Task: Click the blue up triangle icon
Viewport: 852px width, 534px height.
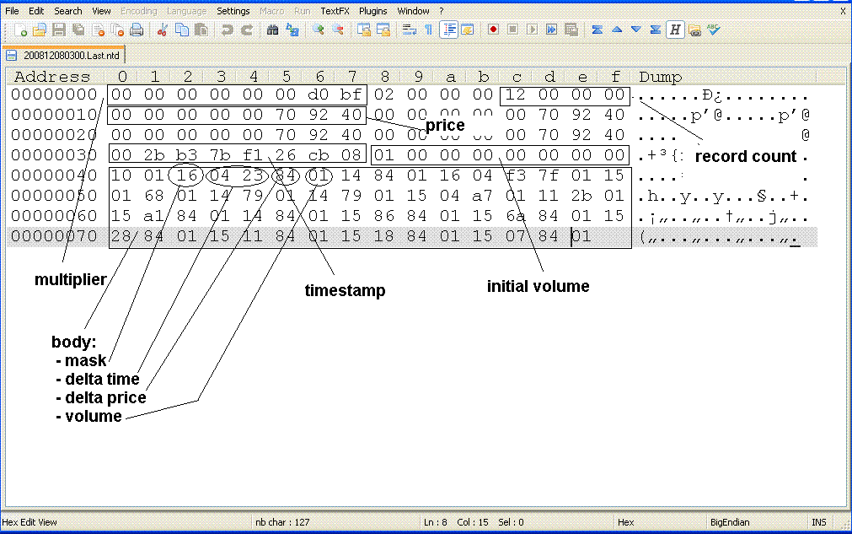Action: [x=617, y=30]
